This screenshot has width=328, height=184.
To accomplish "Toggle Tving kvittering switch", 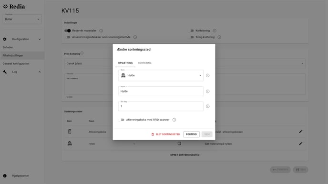I will tap(191, 37).
